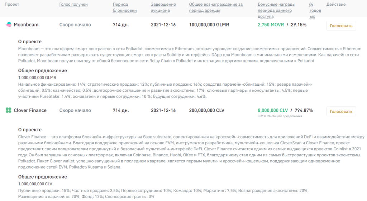Click the Завершение аукциона column header
Image resolution: width=367 pixels, height=201 pixels.
click(x=163, y=7)
